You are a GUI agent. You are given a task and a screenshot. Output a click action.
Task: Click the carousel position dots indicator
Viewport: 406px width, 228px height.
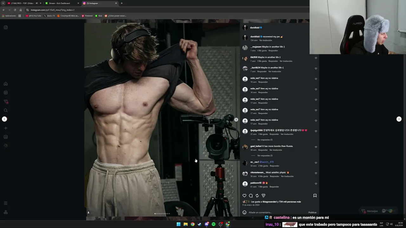coord(162,214)
